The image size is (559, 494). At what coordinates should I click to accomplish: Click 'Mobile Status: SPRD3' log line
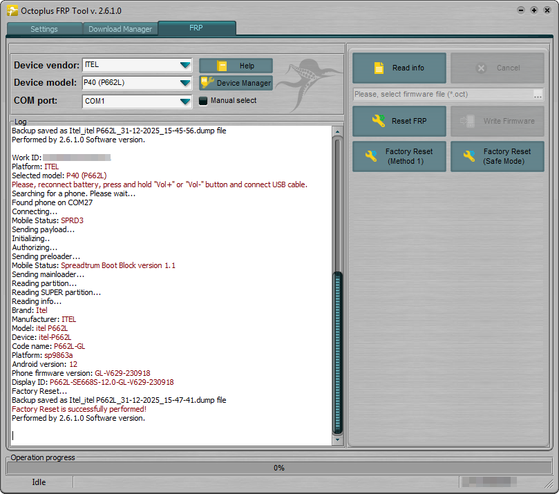pos(48,220)
